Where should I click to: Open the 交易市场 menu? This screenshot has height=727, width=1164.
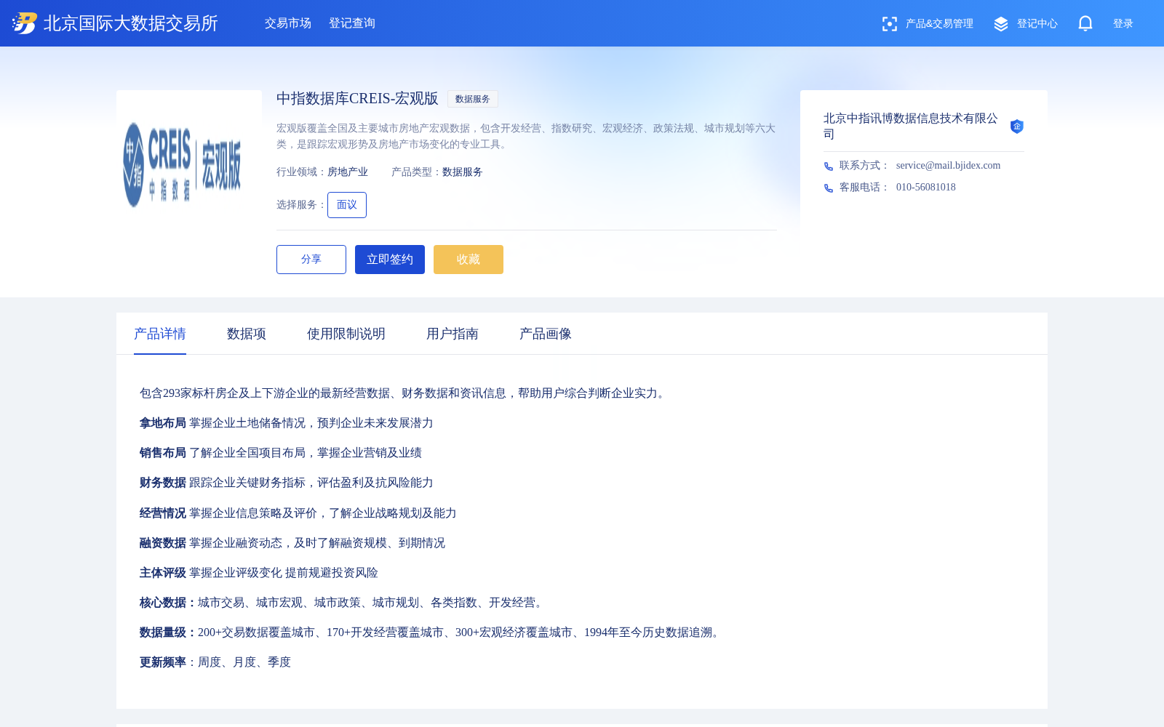(288, 23)
